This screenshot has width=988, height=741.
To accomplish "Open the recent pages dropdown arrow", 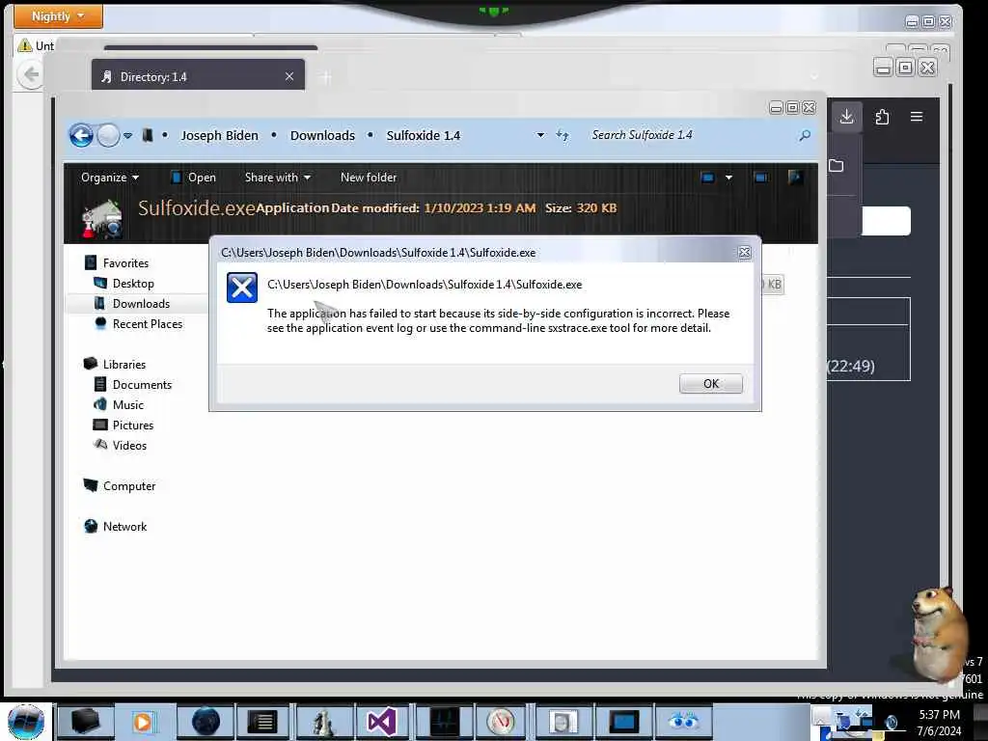I will pos(128,135).
